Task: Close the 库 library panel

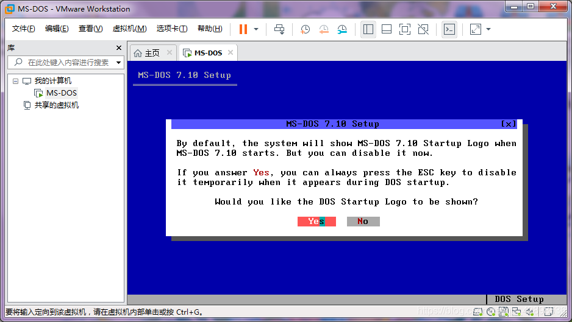Action: click(118, 47)
